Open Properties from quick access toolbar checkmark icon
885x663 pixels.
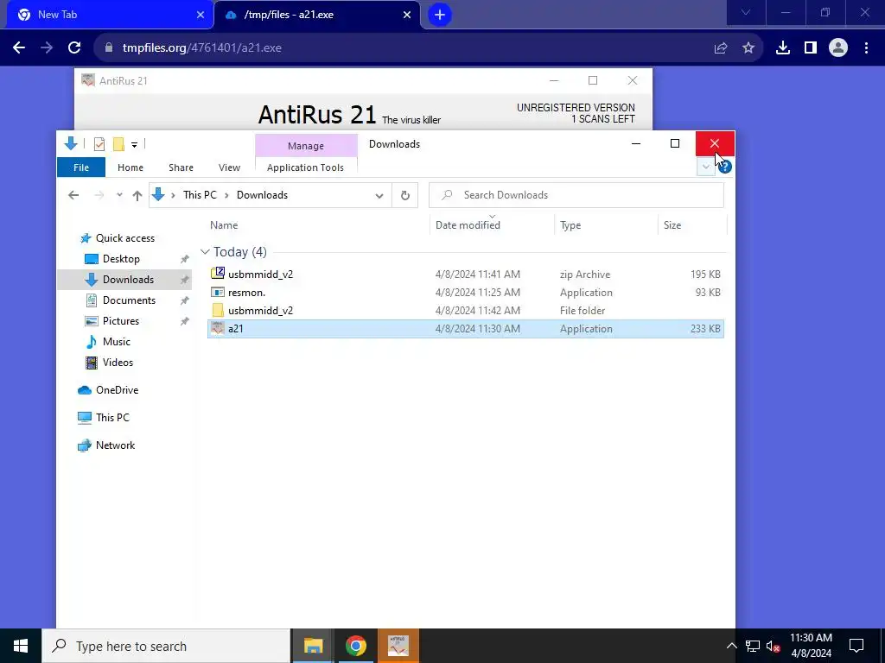[x=99, y=144]
